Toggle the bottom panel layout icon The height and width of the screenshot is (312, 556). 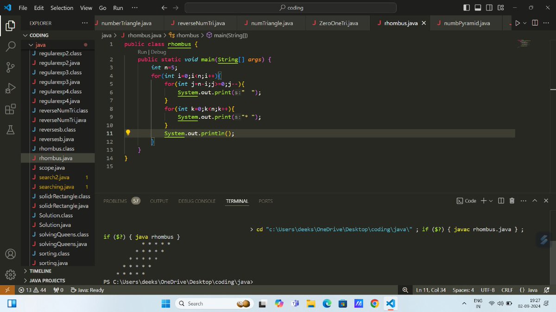click(x=478, y=8)
